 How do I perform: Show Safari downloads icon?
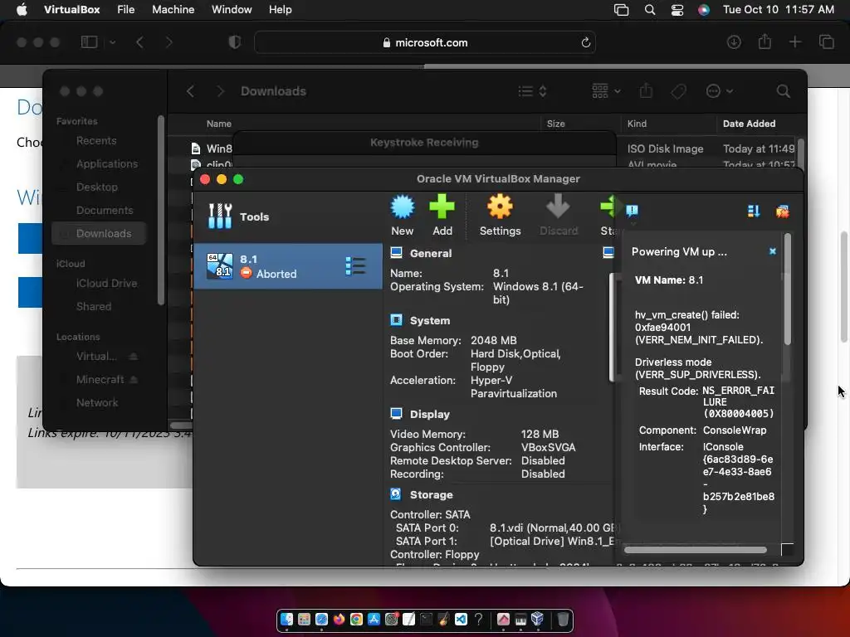pyautogui.click(x=734, y=41)
